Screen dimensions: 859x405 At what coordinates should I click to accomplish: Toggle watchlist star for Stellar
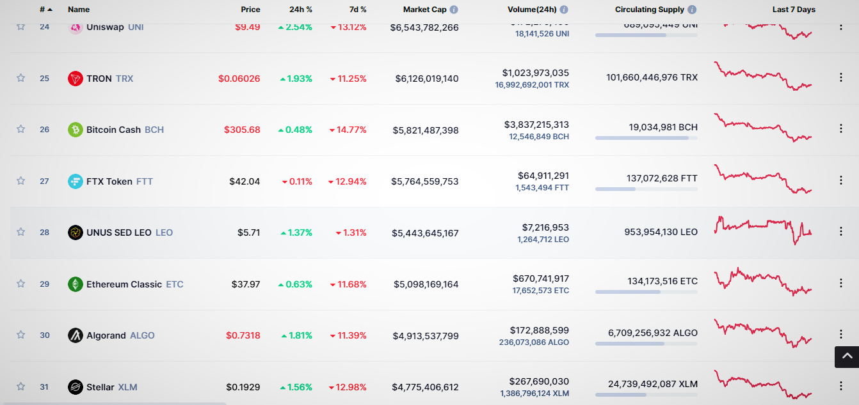click(x=20, y=386)
